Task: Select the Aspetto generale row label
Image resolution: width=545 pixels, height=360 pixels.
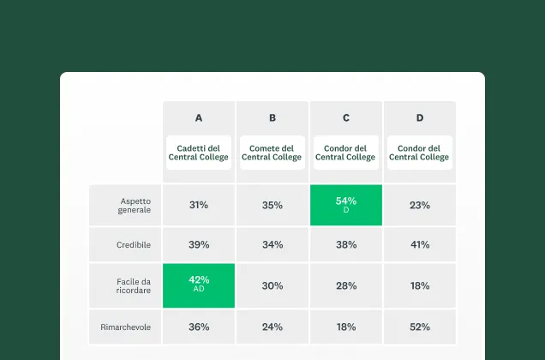Action: coord(134,205)
